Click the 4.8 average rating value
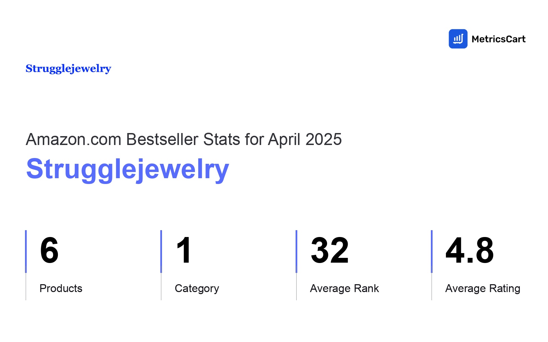 click(470, 251)
